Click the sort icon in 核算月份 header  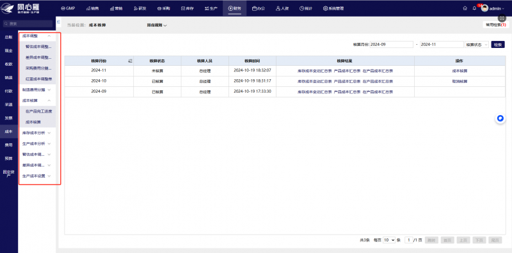(x=131, y=61)
